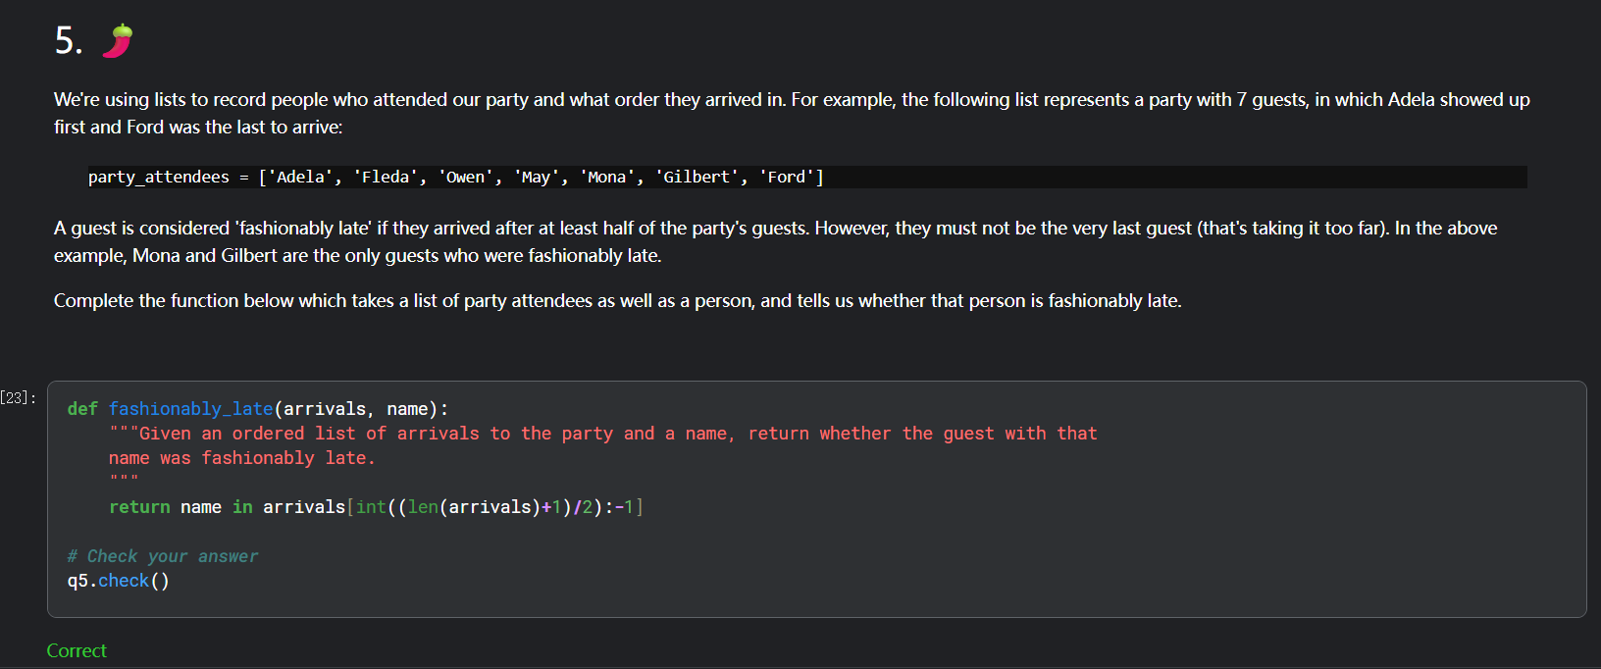
Task: Click the green "Correct" output message
Action: 77,650
